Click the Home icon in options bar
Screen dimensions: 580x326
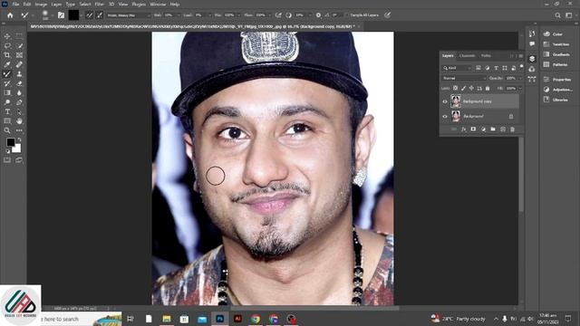(10, 15)
